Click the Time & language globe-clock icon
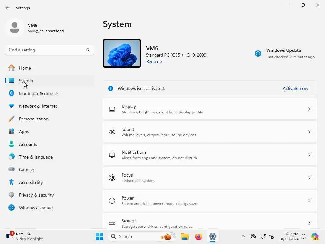 pos(11,157)
